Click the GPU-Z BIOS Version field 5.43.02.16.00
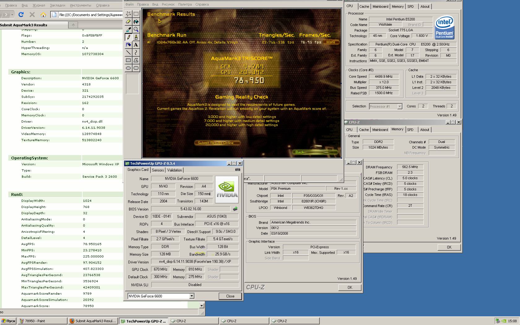 click(191, 209)
